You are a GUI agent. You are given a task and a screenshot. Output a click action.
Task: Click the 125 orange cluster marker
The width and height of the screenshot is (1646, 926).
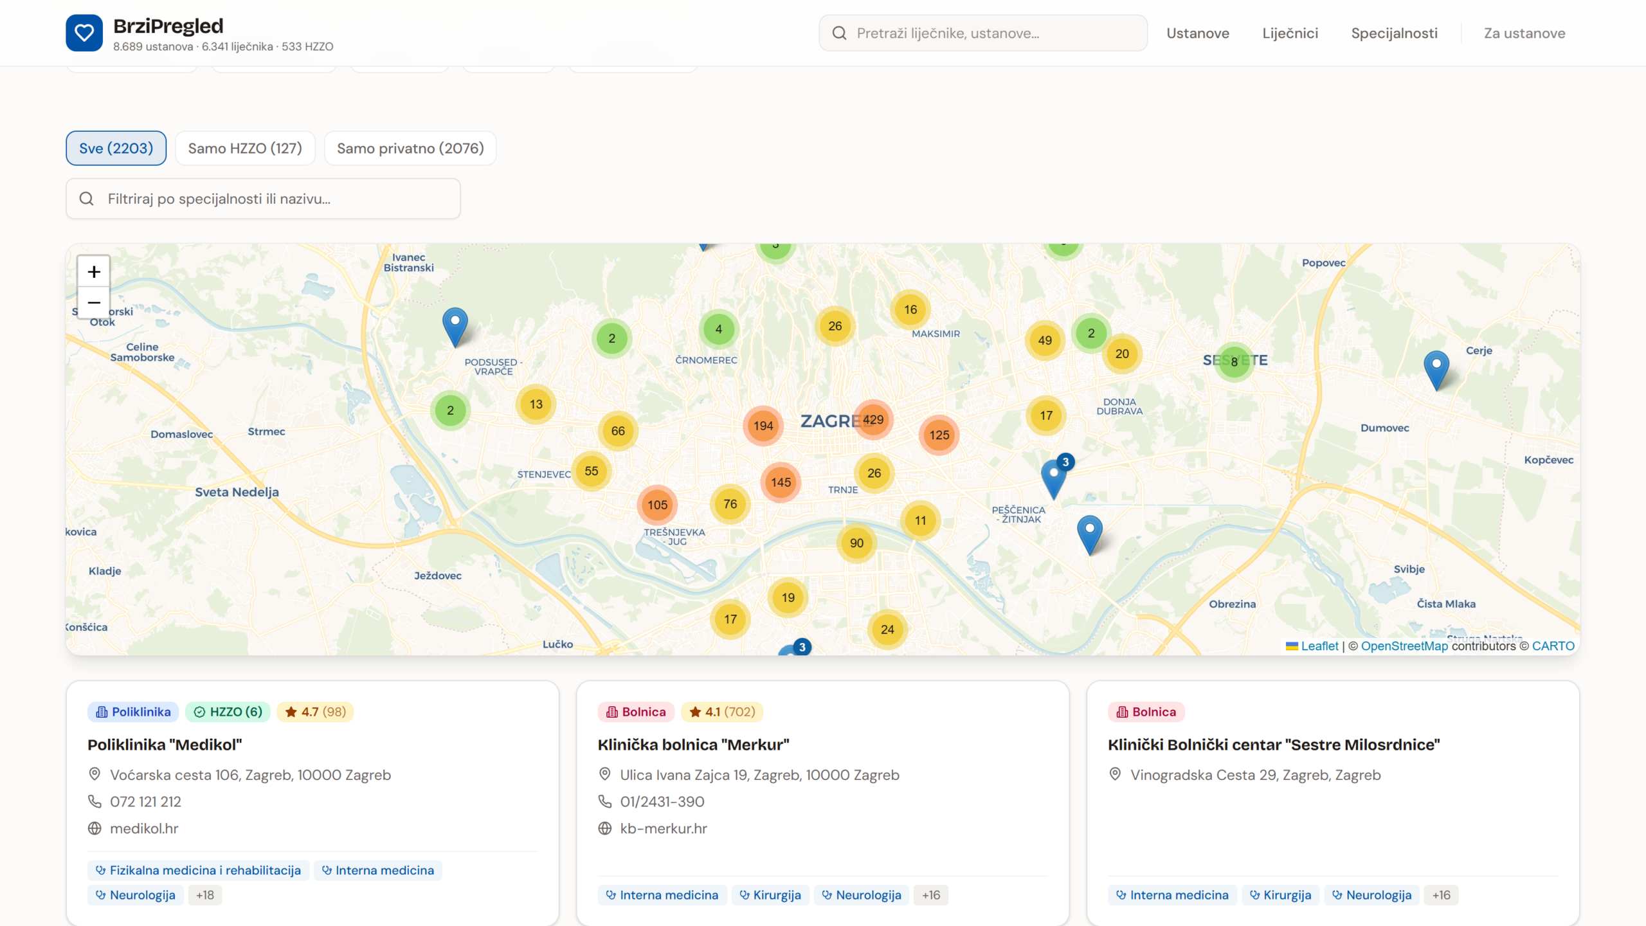[x=939, y=435]
